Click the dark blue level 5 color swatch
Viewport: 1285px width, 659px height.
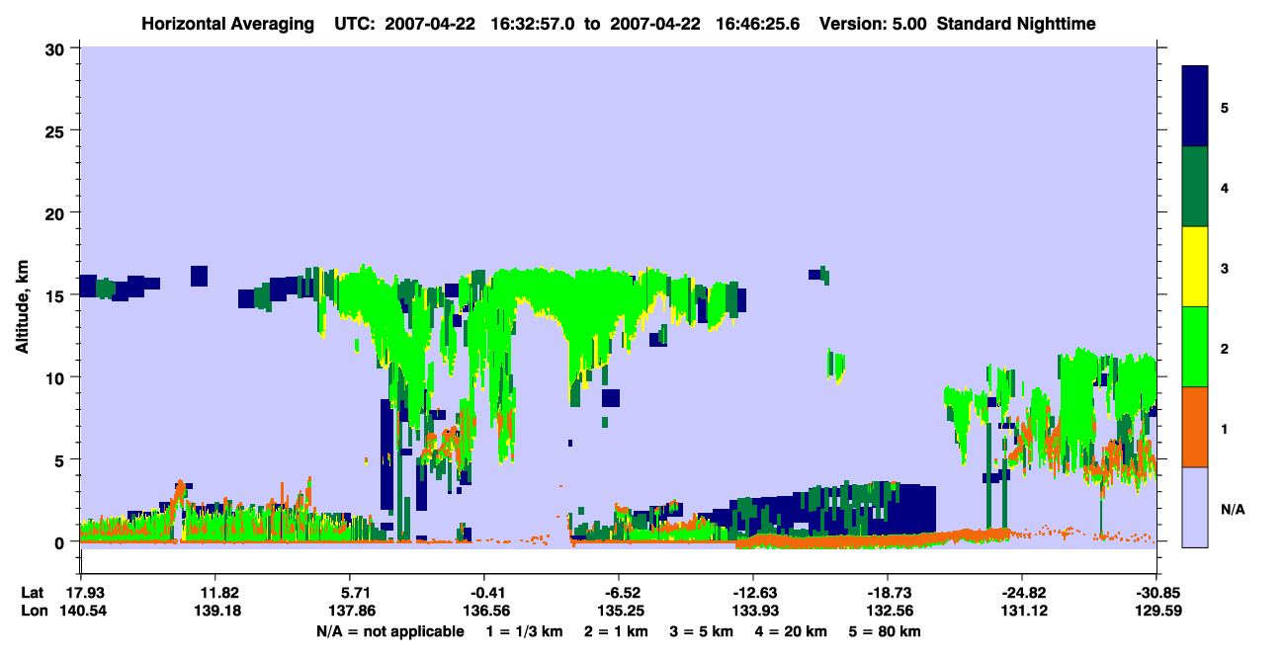[1195, 106]
